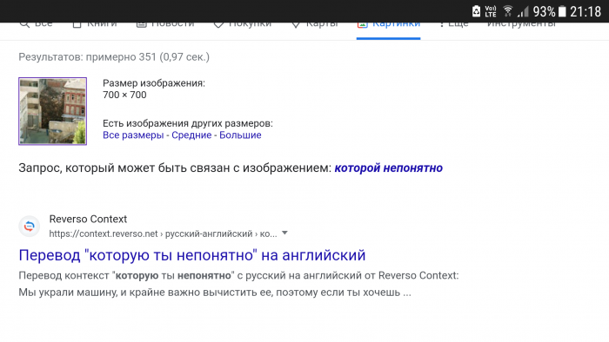Tap the recycle-style notification icon in status bar
Viewport: 609px width, 342px height.
coord(476,11)
